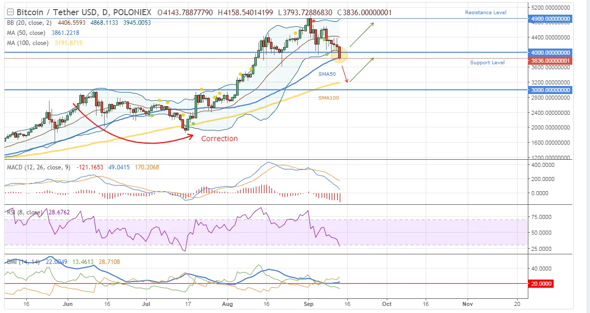Select the SMA100 text label on chart
This screenshot has width=590, height=313.
pyautogui.click(x=329, y=98)
